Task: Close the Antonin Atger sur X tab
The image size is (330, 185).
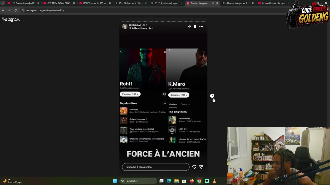Action: coord(253,3)
